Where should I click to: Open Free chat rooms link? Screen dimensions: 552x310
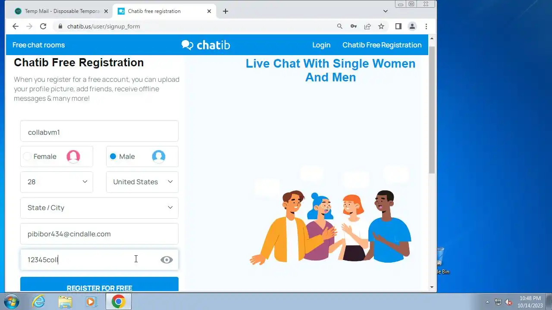click(38, 45)
